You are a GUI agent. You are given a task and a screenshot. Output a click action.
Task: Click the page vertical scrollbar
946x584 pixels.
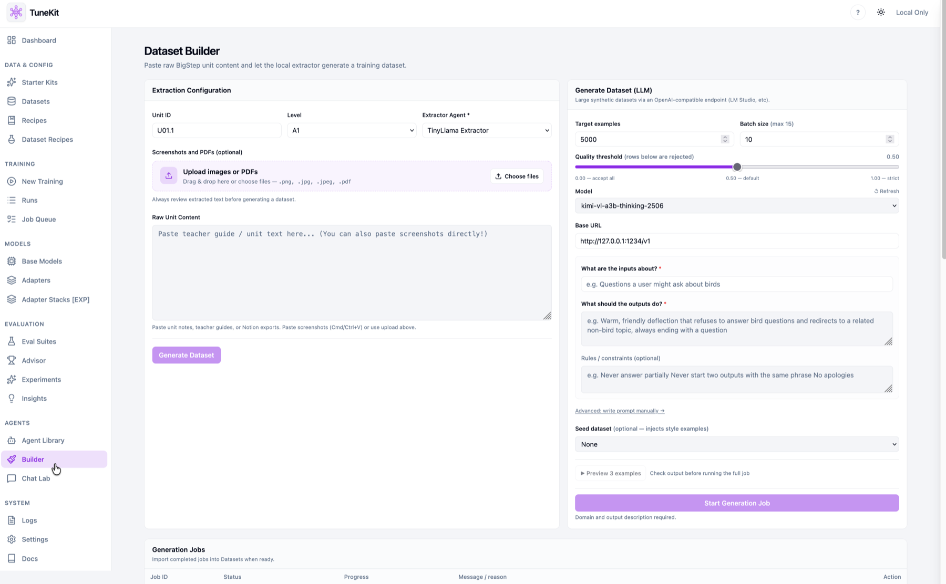(x=943, y=130)
